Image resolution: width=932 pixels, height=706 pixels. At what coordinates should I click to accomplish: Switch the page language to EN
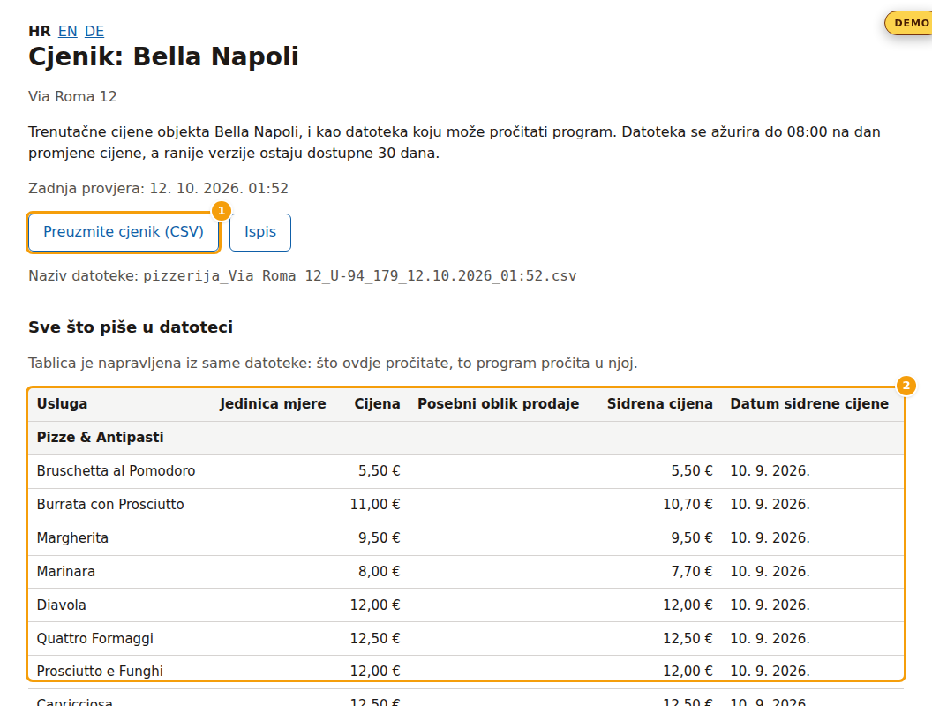[x=68, y=31]
